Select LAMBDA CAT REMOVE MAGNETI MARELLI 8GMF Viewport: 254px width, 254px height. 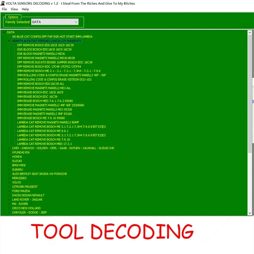point(48,122)
